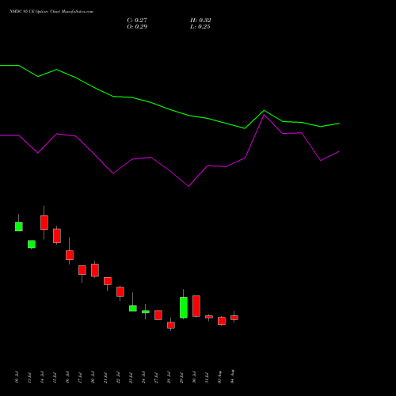Click the tall green candle above 29 Jul
The height and width of the screenshot is (396, 396).
pyautogui.click(x=184, y=307)
